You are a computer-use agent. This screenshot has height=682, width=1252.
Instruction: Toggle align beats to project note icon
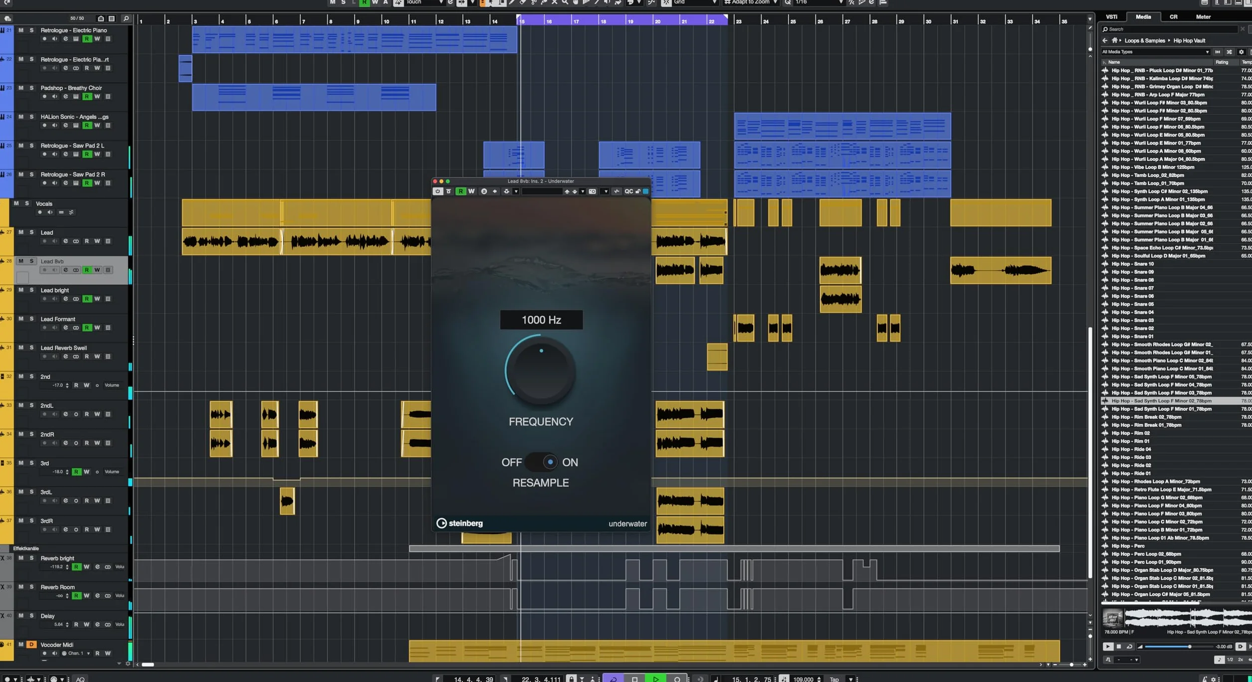click(x=1219, y=660)
